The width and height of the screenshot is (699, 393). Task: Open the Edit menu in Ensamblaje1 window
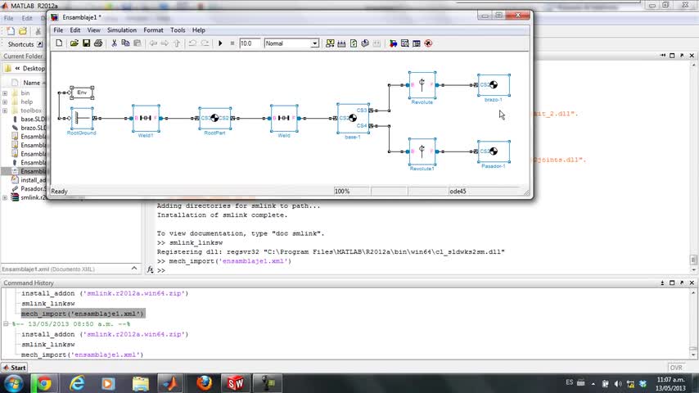[75, 30]
